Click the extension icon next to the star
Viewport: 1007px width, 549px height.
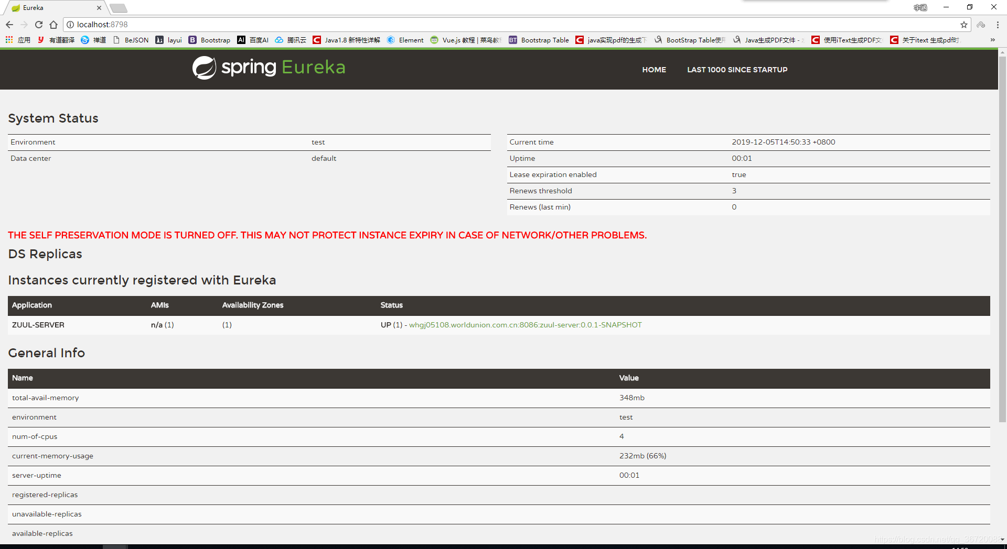pyautogui.click(x=981, y=25)
